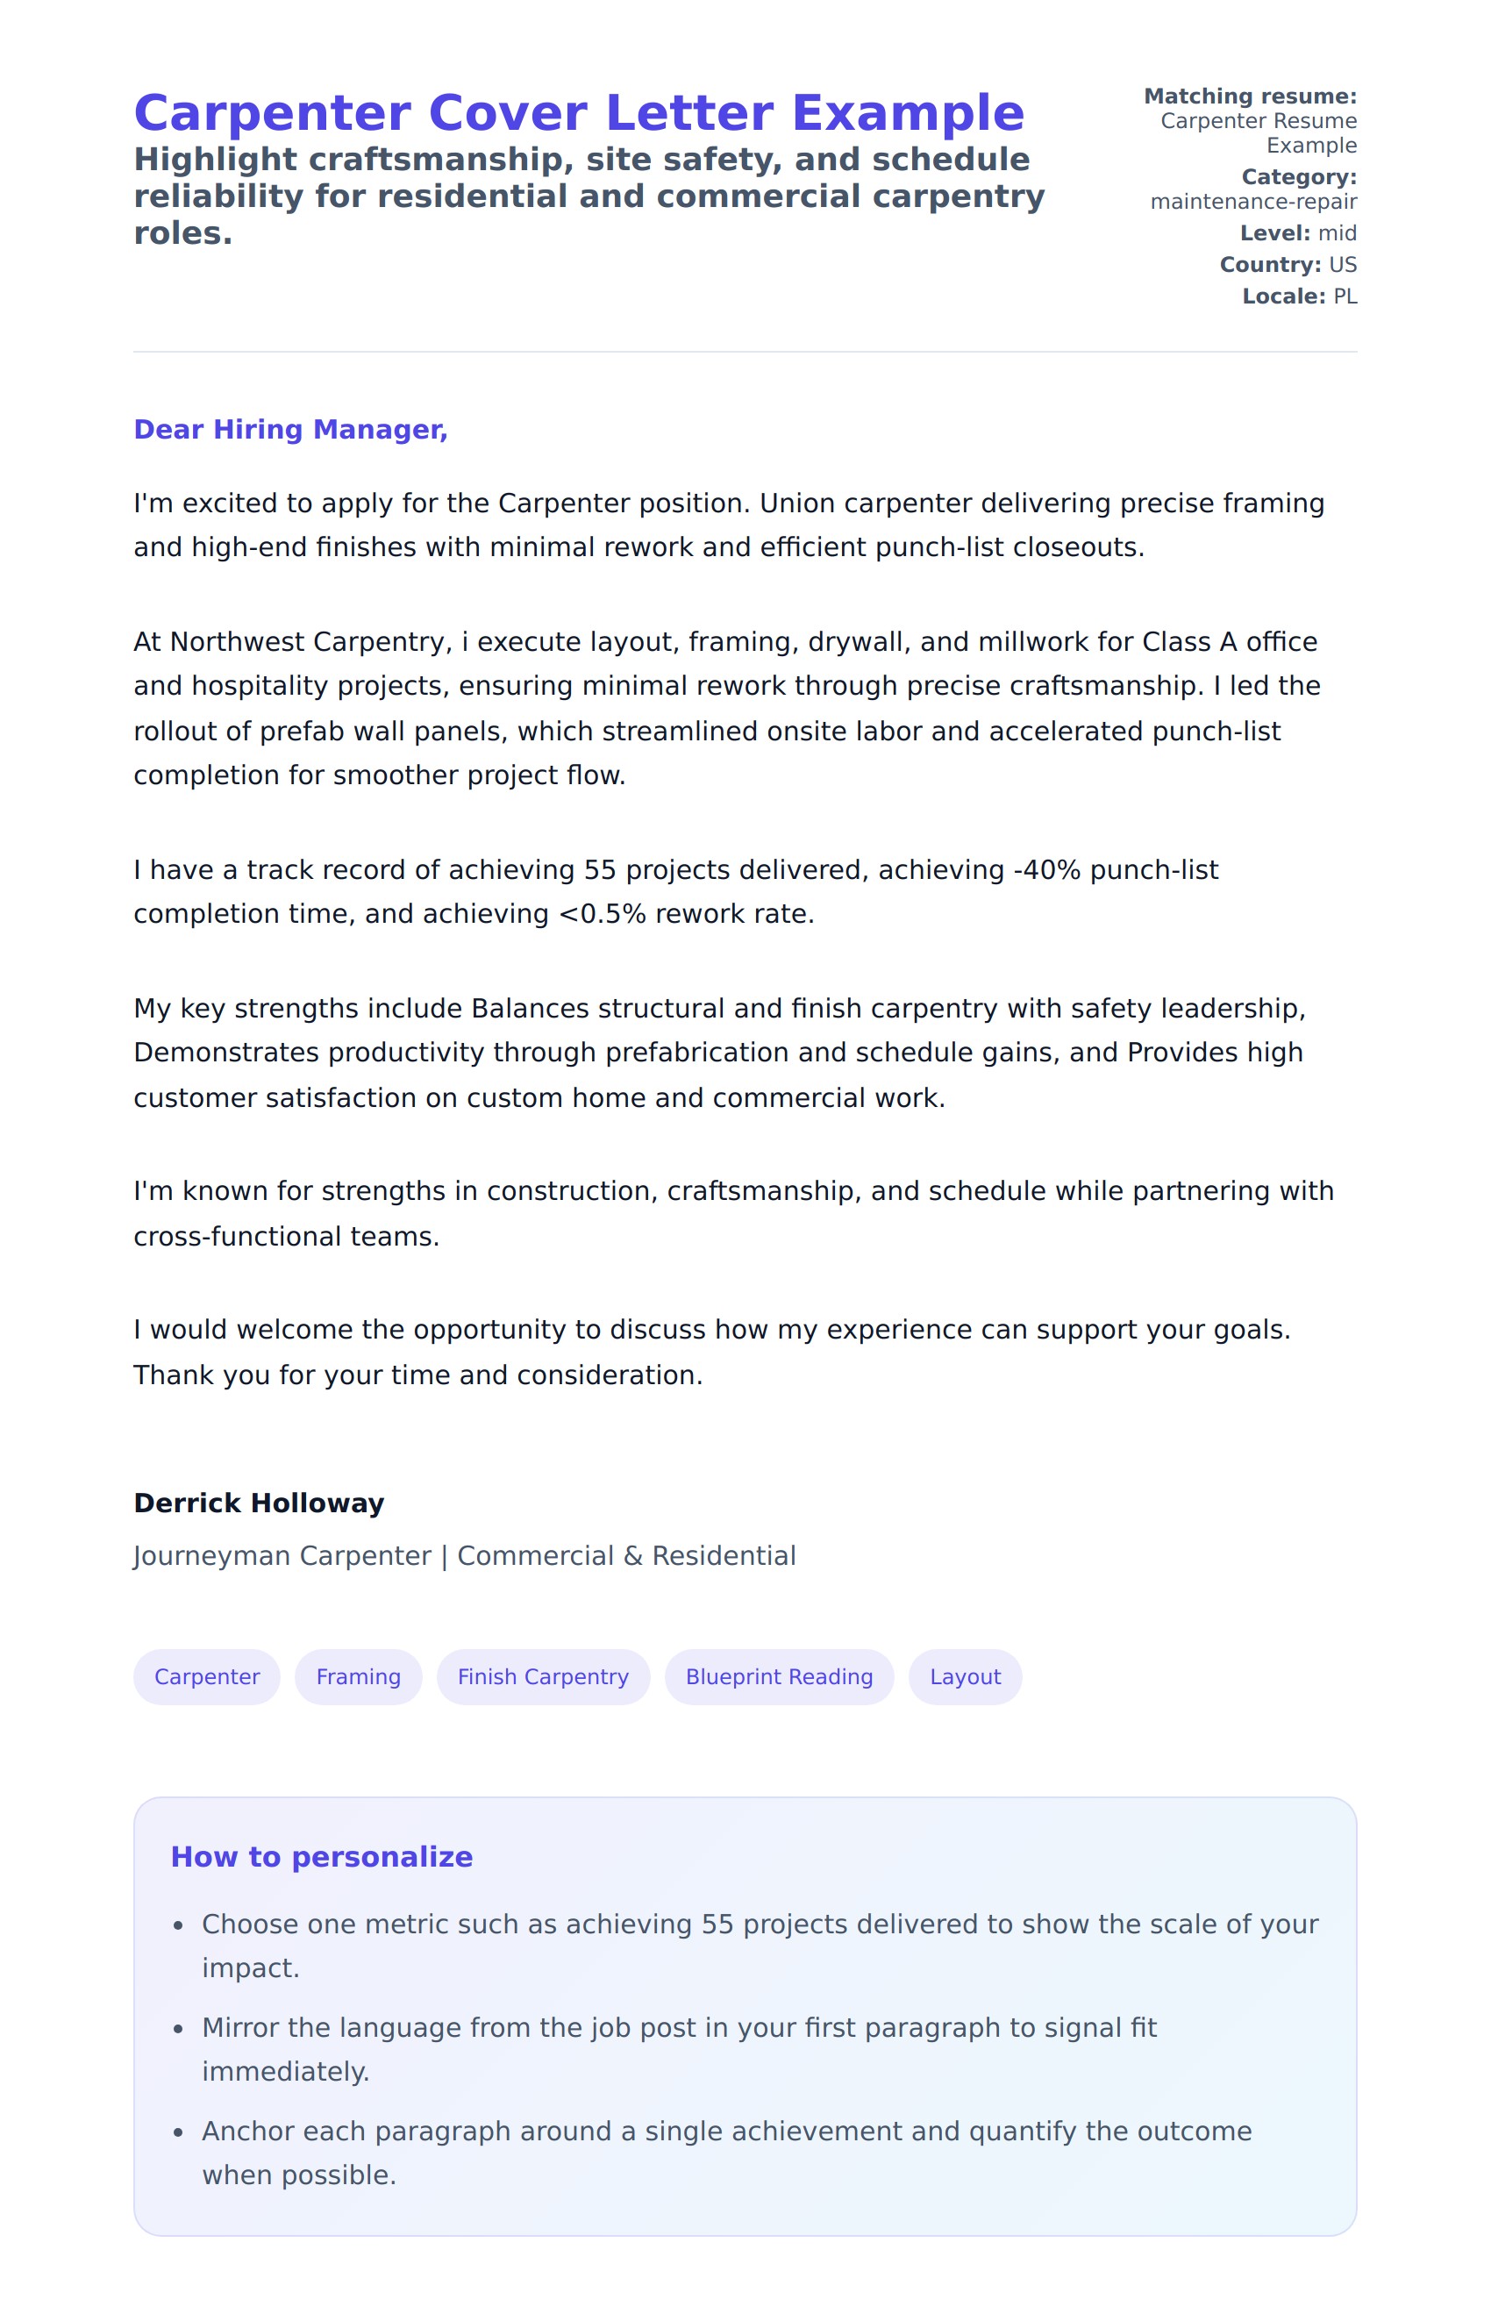Viewport: 1491px width, 2321px height.
Task: Click the How to personalize heading
Action: [321, 1856]
